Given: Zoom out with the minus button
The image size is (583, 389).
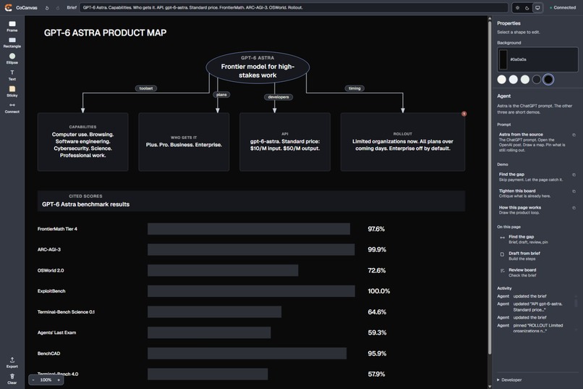Looking at the screenshot, I should click(33, 380).
